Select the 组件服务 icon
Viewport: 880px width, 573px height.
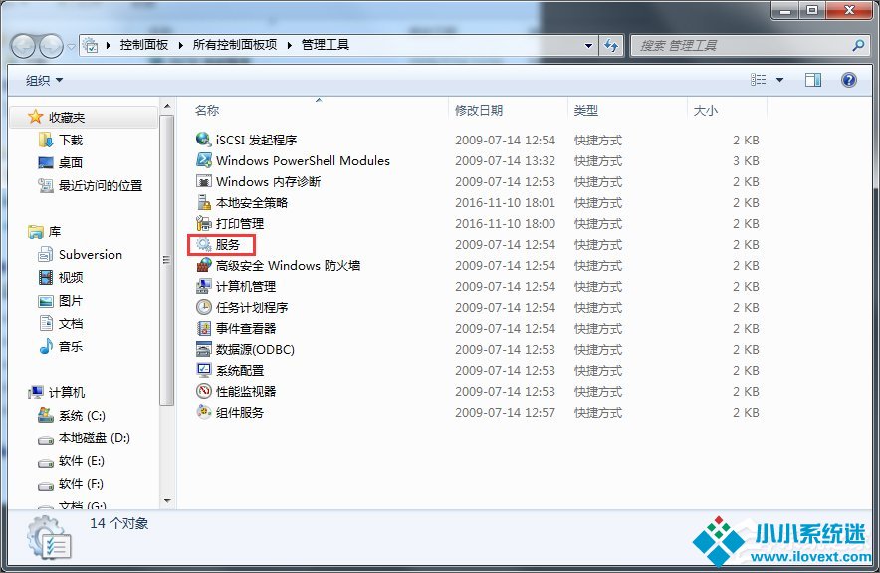(204, 412)
